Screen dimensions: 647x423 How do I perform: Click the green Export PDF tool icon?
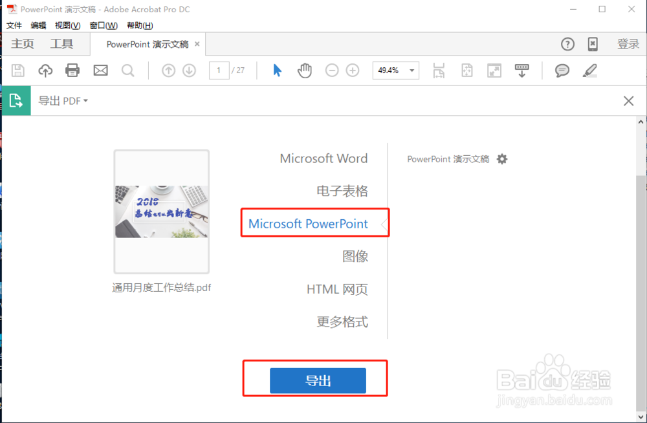coord(16,101)
